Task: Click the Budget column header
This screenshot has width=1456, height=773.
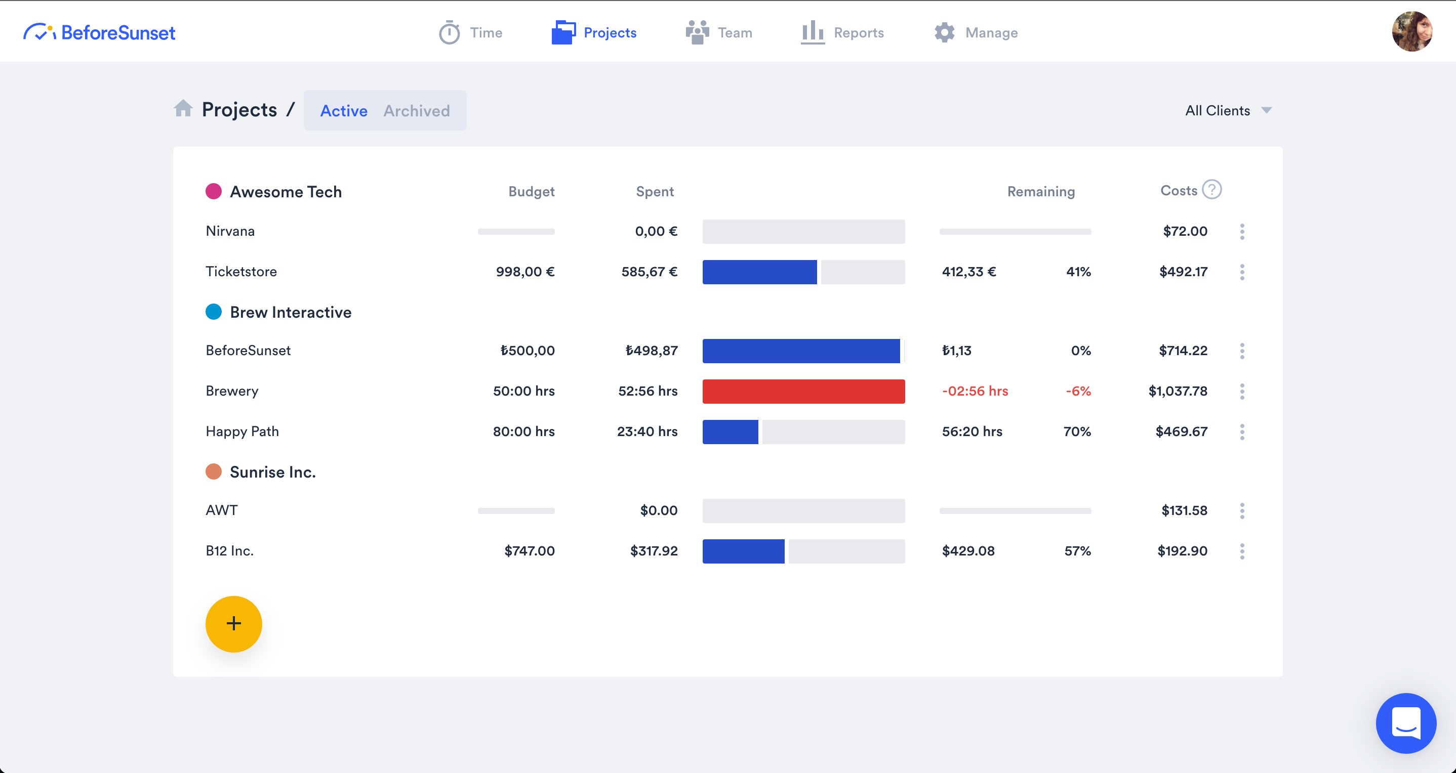Action: tap(531, 191)
